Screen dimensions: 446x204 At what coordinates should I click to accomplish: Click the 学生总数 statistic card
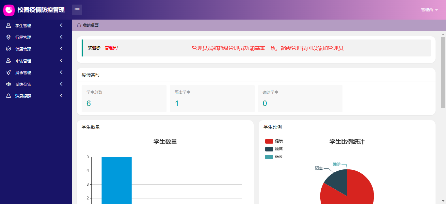124,99
